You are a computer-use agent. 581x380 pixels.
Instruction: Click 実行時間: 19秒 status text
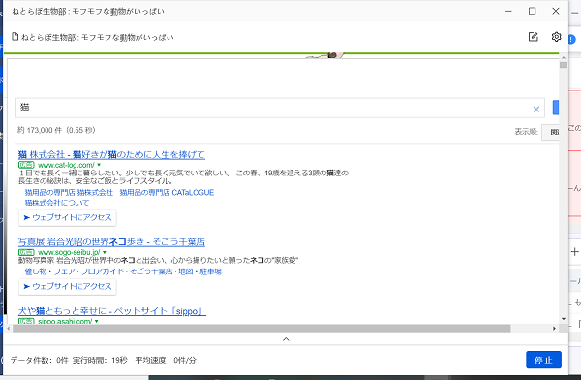(x=100, y=360)
